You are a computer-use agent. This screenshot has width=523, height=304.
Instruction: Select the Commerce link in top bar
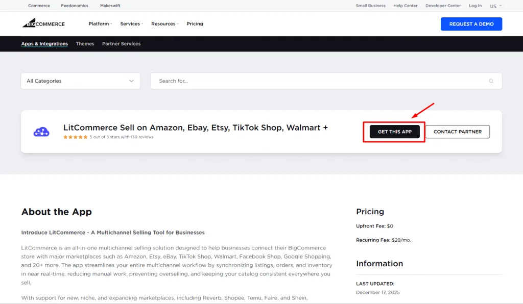coord(39,6)
